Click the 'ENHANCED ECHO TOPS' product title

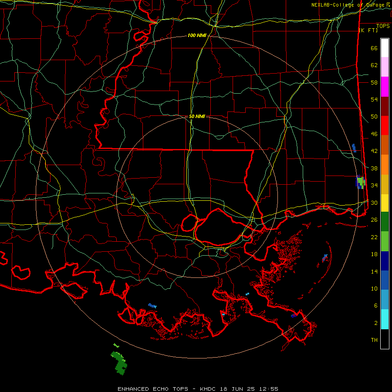click(153, 389)
